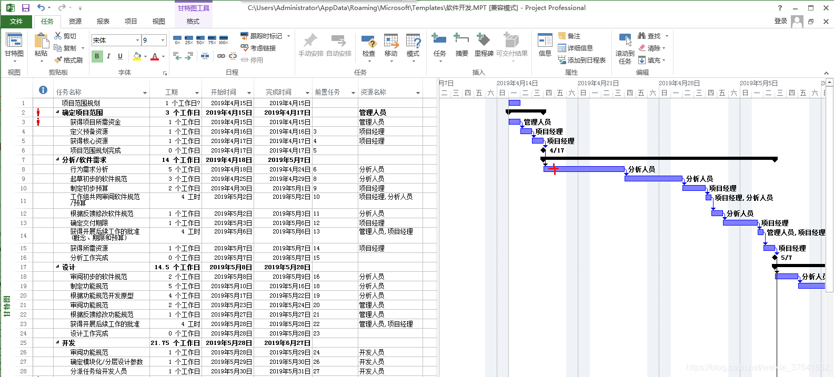Collapse the 设计 summary task
Screen dimensions: 834x377
pos(58,267)
